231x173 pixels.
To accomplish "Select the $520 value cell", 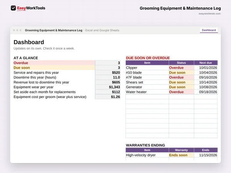I will [108, 73].
